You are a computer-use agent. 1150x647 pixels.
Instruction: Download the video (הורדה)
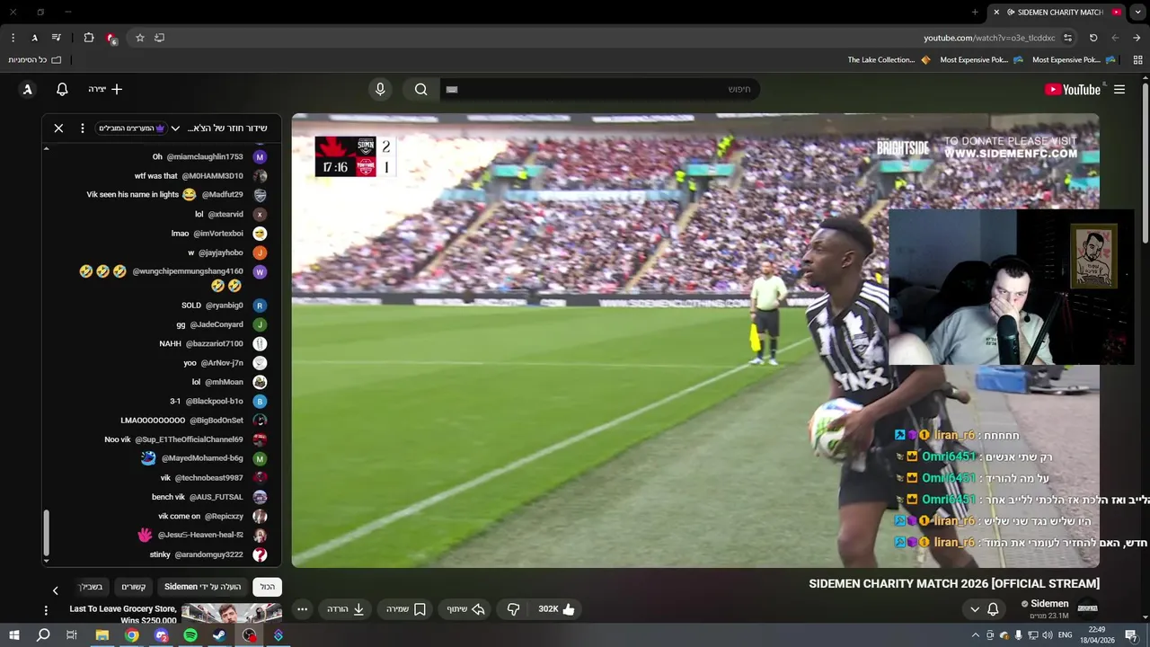pyautogui.click(x=345, y=609)
